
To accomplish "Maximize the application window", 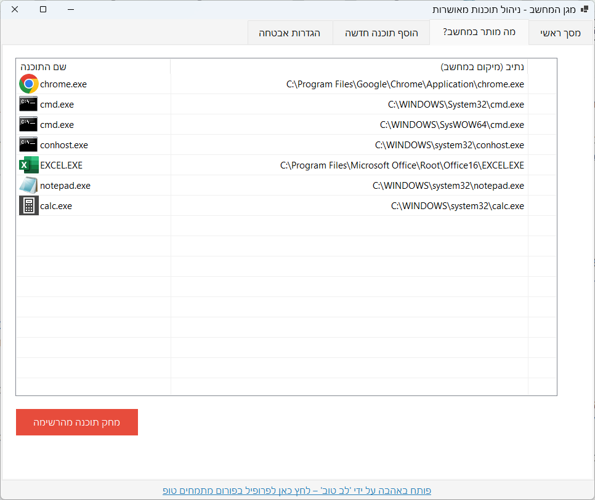I will [x=43, y=10].
